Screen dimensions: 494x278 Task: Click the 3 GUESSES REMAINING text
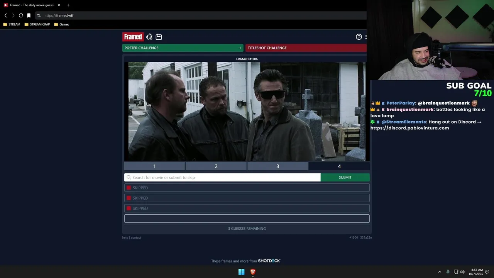247,229
